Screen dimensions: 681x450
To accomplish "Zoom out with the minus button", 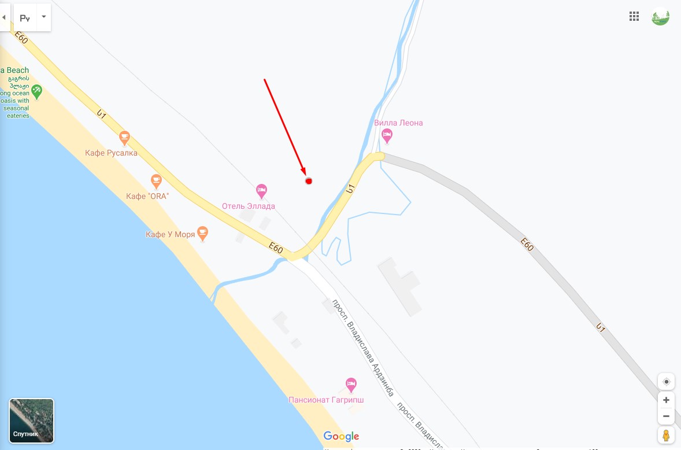I will [x=666, y=416].
